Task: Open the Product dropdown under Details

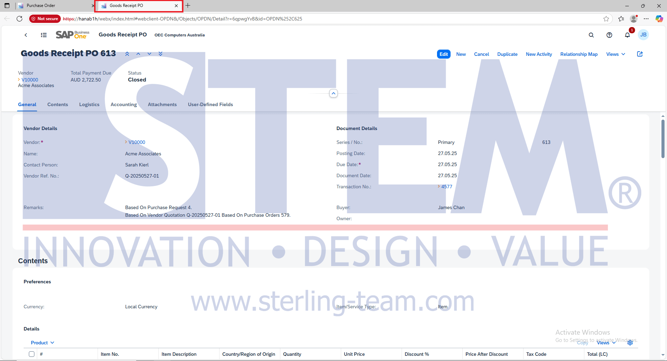Action: click(42, 343)
